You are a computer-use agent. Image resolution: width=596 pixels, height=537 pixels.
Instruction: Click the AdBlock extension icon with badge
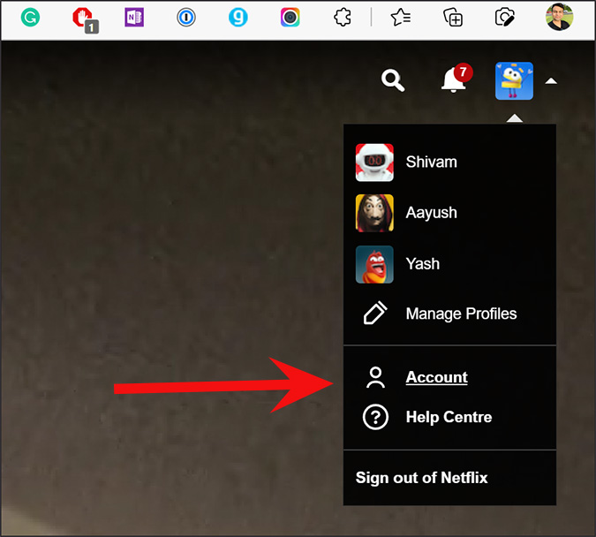pos(85,20)
